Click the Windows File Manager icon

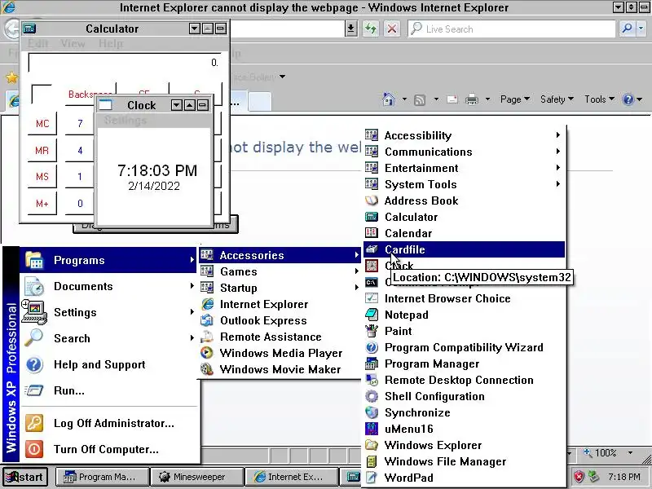[372, 461]
